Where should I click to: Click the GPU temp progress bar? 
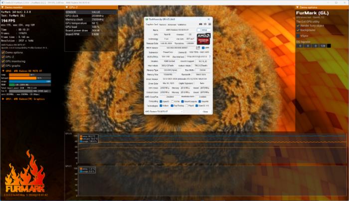pyautogui.click(x=30, y=75)
